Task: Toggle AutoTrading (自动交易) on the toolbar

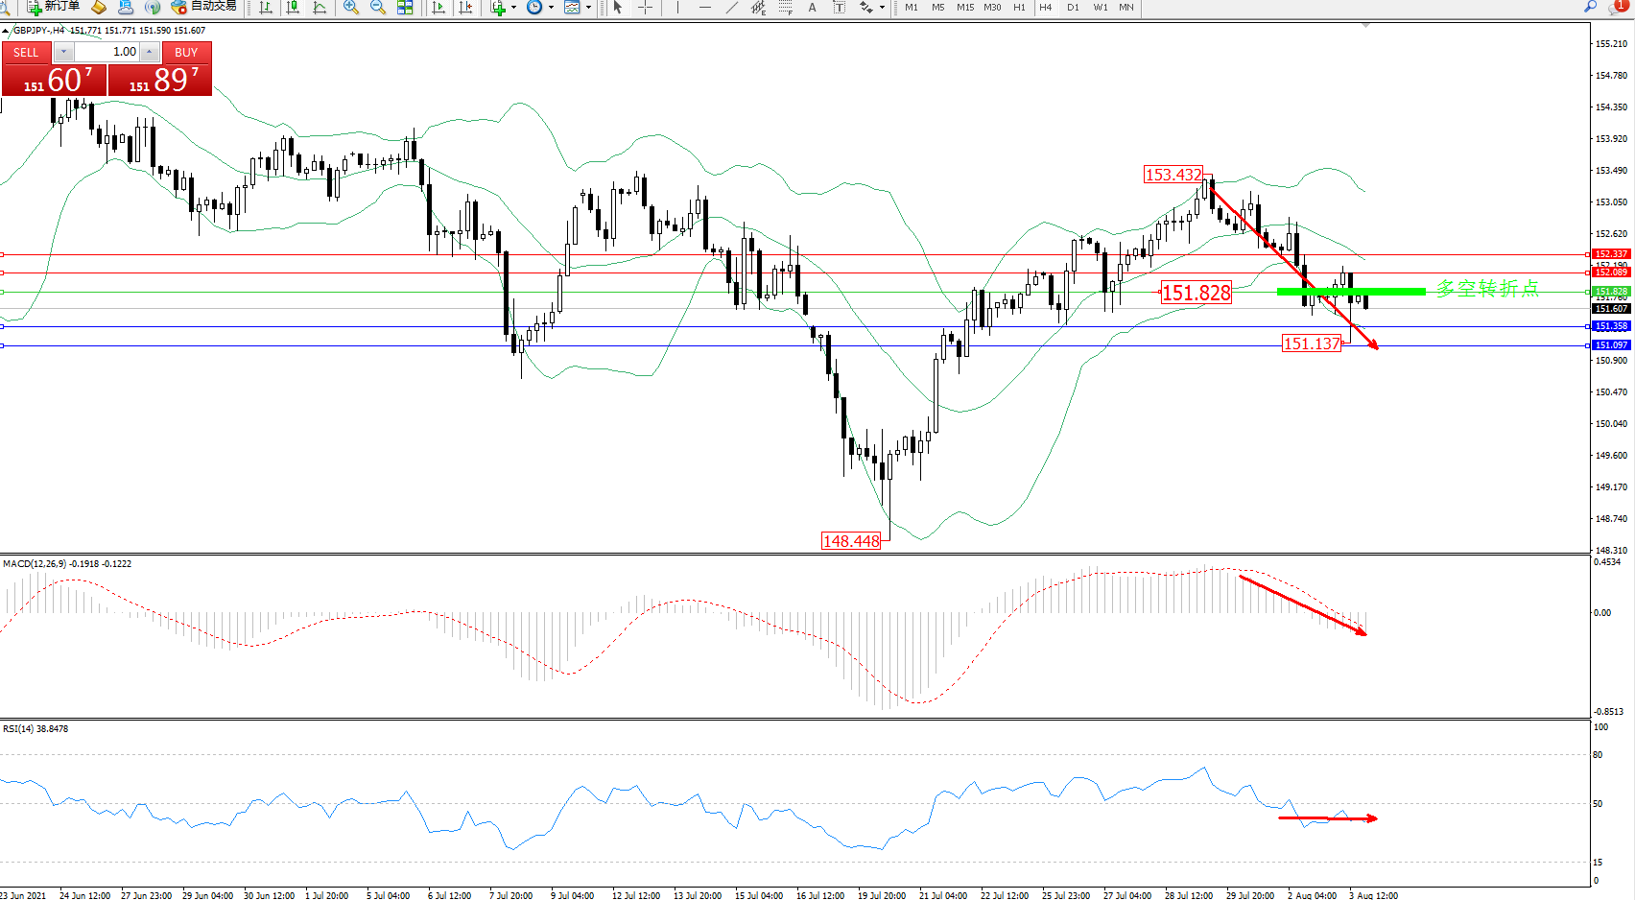Action: tap(203, 7)
